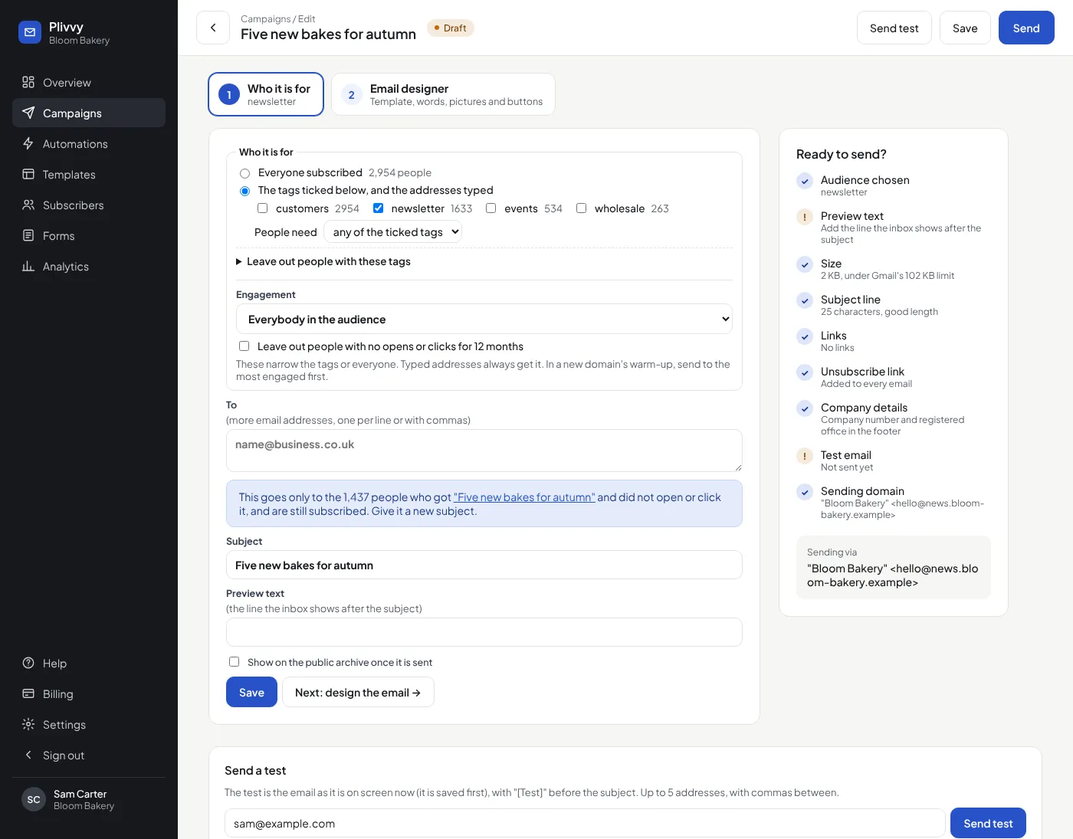1073x839 pixels.
Task: Open Overview via its grid icon
Action: coord(28,82)
